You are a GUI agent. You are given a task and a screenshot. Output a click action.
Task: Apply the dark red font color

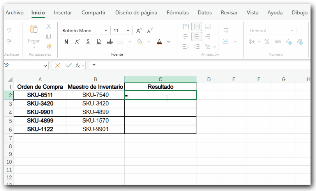[x=159, y=42]
